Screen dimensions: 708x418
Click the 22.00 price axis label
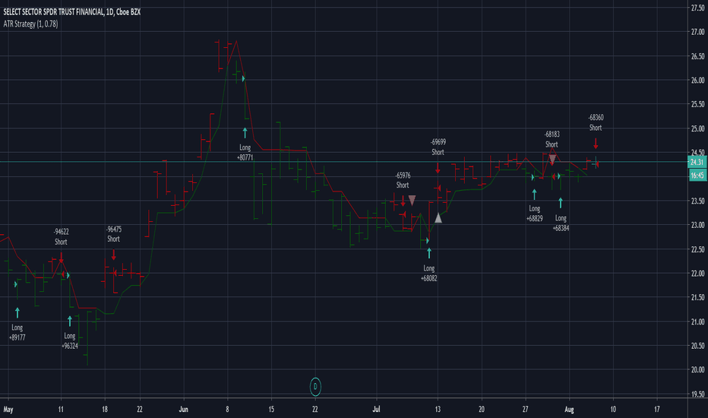tap(697, 273)
